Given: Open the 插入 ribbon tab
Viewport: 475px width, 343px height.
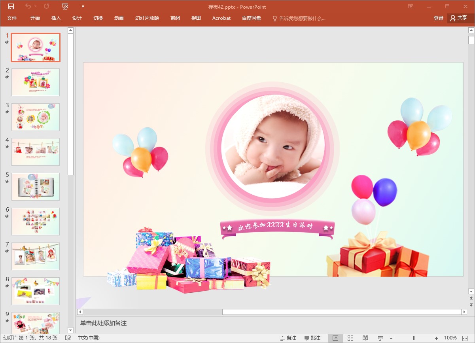Looking at the screenshot, I should (56, 18).
